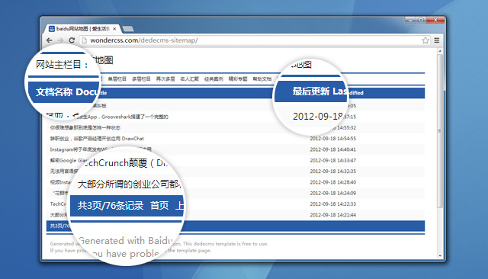
Task: Click the timestamp 2012-09-18 14:21:44
Action: point(332,215)
